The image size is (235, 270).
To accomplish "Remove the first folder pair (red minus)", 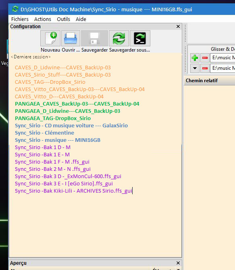I will 205,58.
